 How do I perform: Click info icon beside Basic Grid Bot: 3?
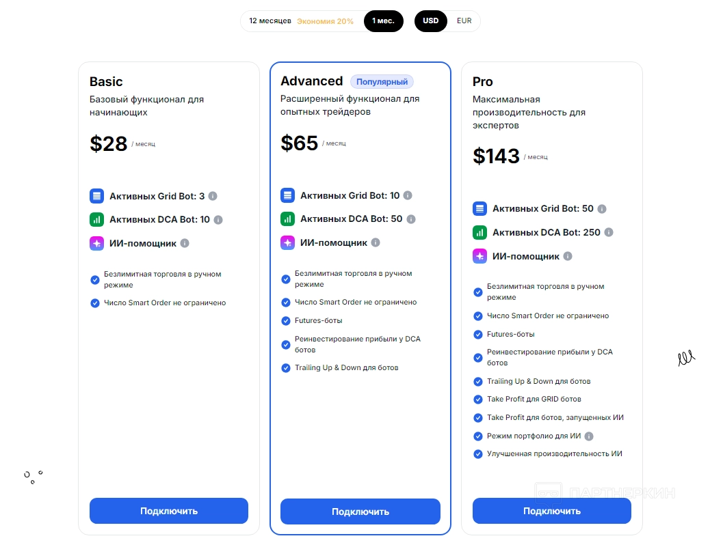point(213,196)
